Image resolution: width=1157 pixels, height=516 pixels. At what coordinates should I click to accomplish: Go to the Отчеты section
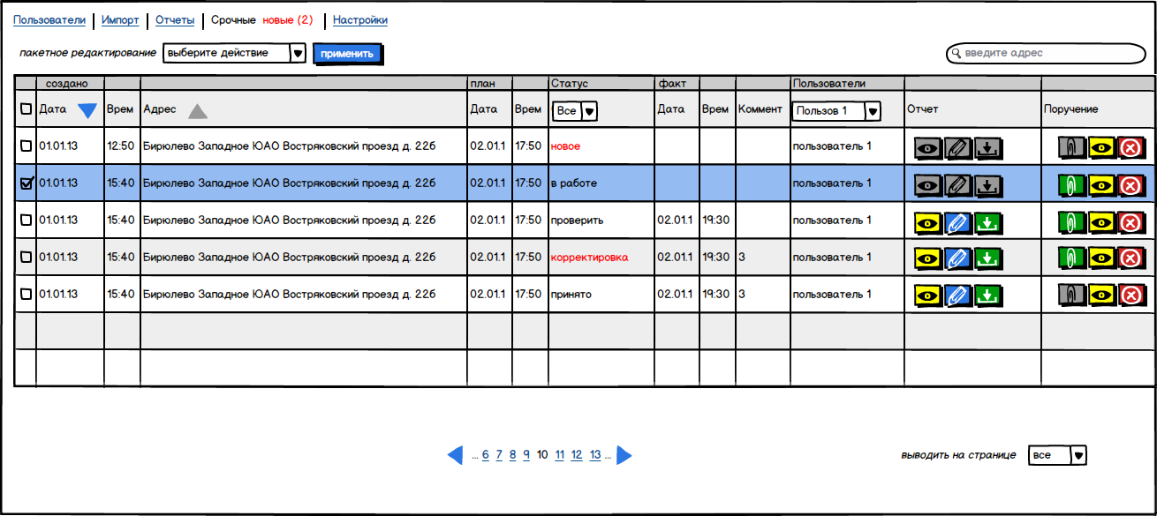[x=174, y=20]
